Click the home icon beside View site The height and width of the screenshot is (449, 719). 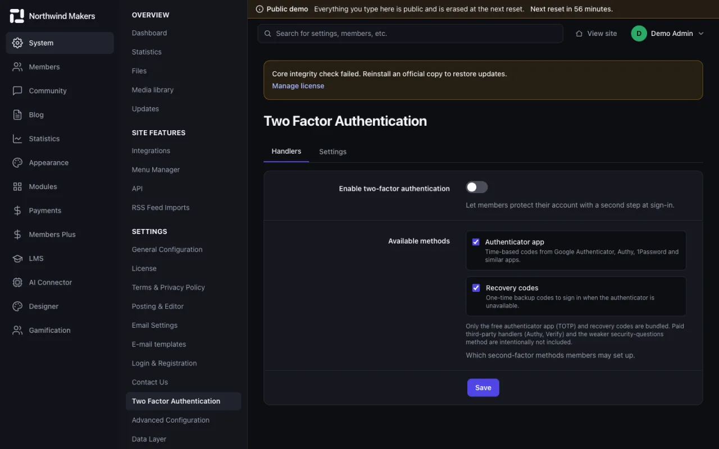point(579,34)
